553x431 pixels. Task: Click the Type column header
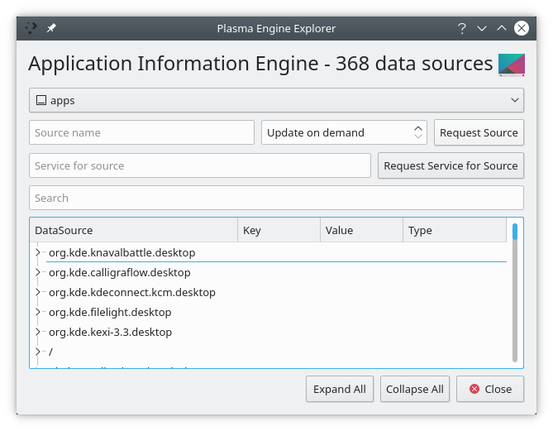point(454,230)
